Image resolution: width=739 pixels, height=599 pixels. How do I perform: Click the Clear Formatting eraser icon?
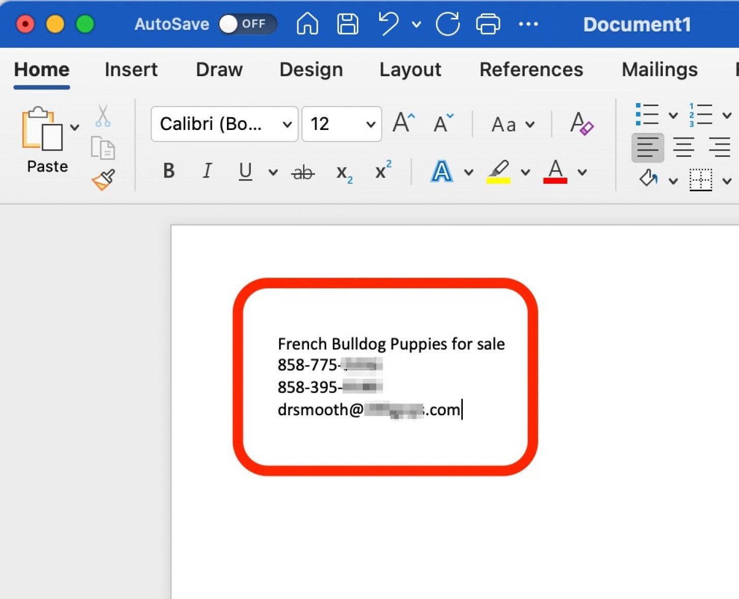(581, 124)
